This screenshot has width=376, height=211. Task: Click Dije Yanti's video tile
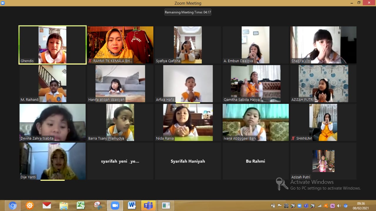click(x=53, y=161)
